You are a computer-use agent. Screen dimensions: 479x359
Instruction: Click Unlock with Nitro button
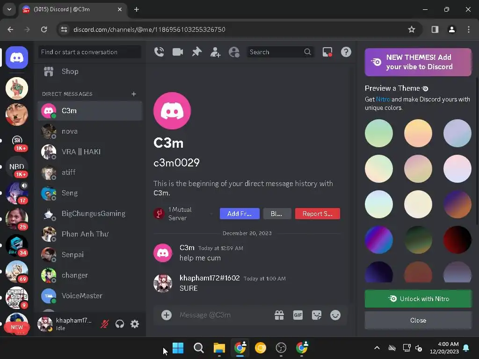click(x=418, y=299)
